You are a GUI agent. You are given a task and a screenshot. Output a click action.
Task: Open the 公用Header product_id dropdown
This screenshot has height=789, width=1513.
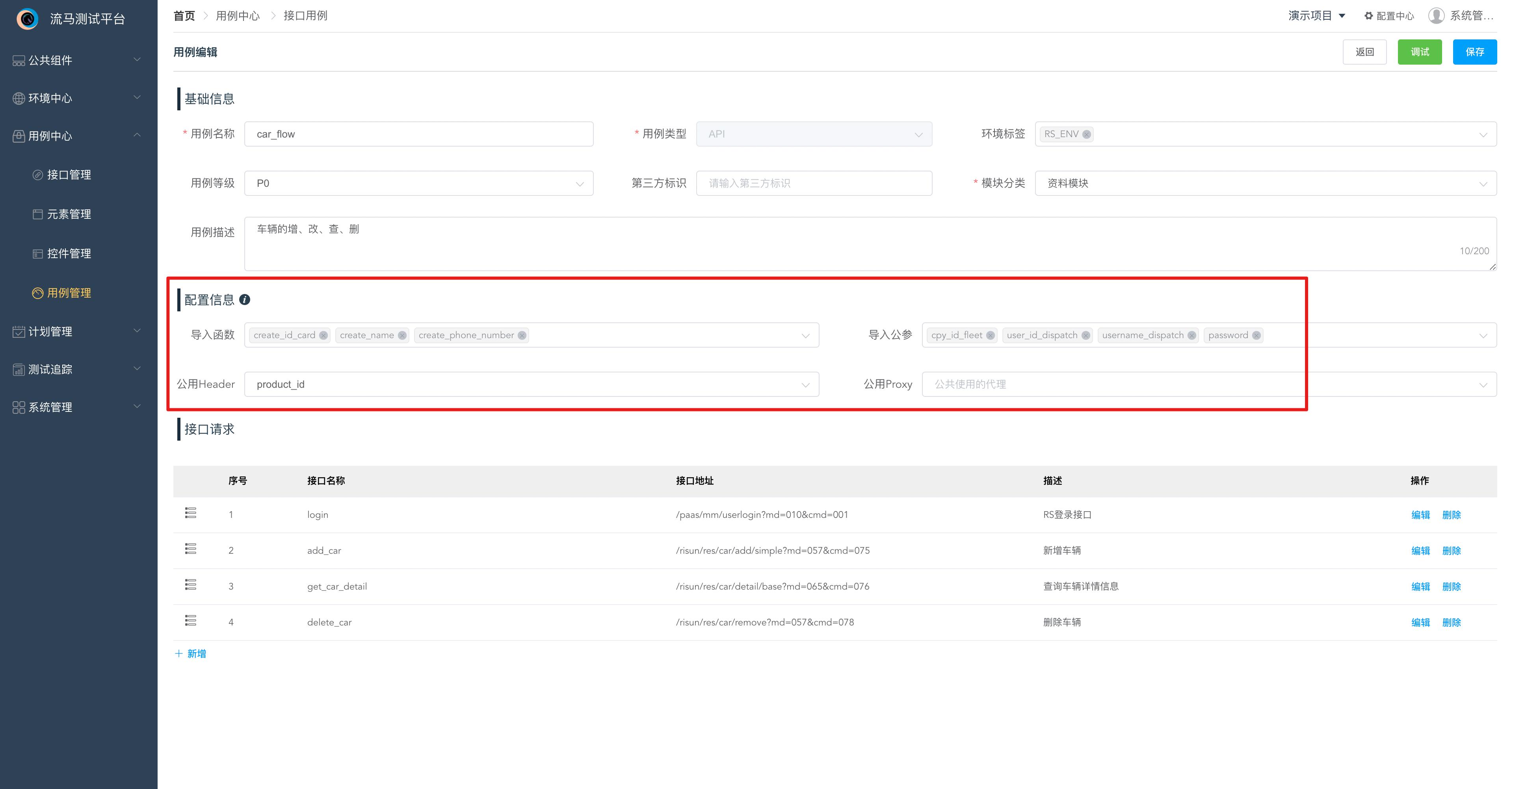(531, 384)
